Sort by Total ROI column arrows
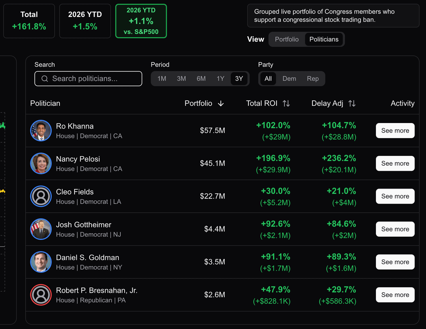Image resolution: width=426 pixels, height=329 pixels. coord(286,103)
